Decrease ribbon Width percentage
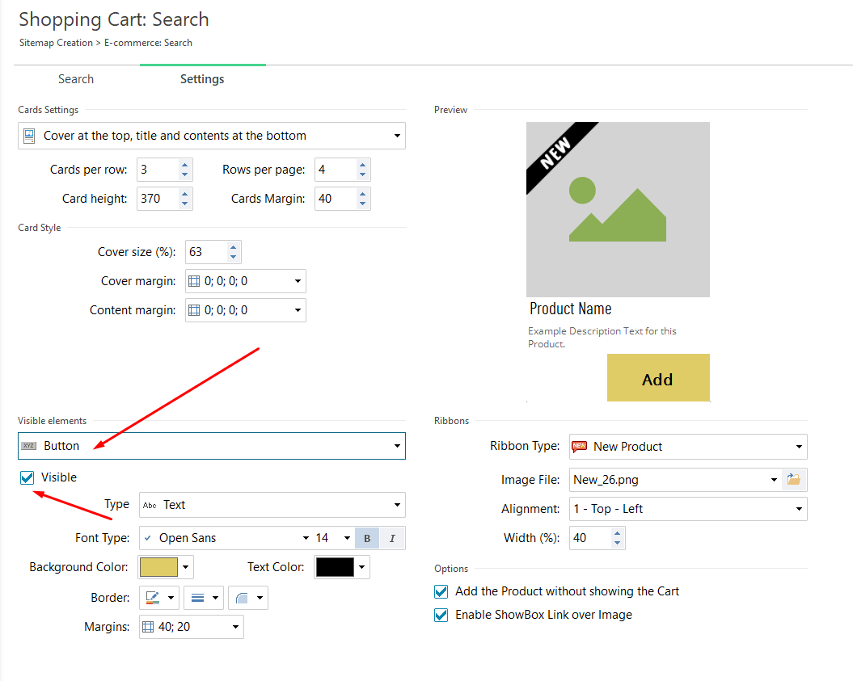This screenshot has width=853, height=681. [x=617, y=543]
